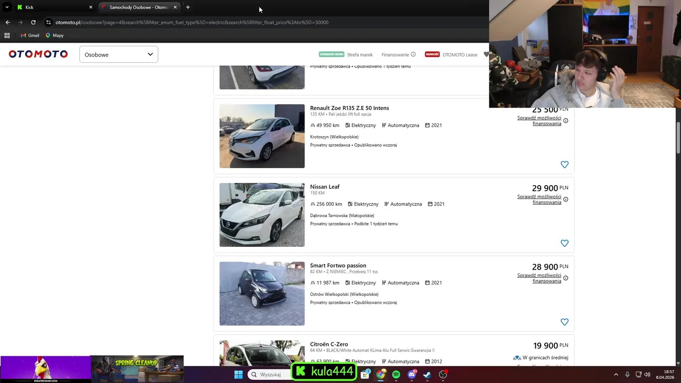Open Microsoft Store from the taskbar

pyautogui.click(x=365, y=374)
